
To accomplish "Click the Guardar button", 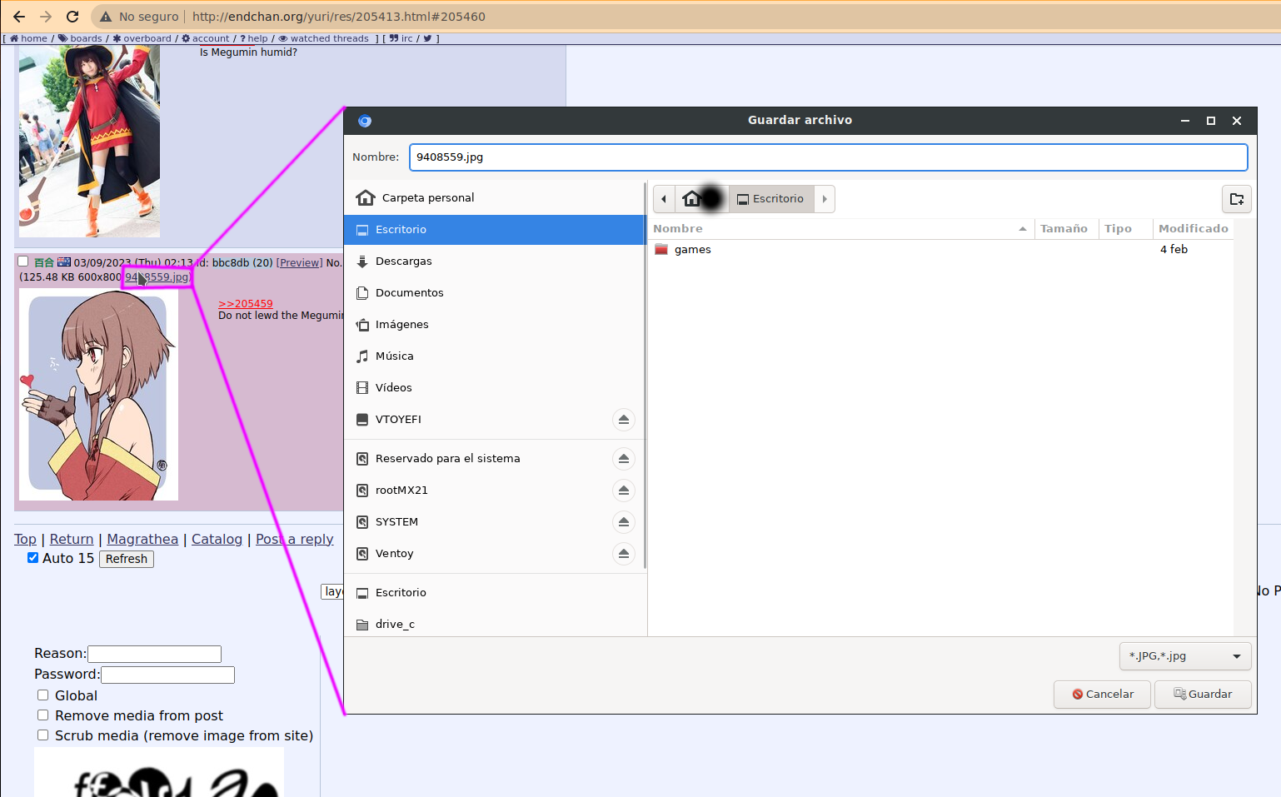I will tap(1203, 695).
